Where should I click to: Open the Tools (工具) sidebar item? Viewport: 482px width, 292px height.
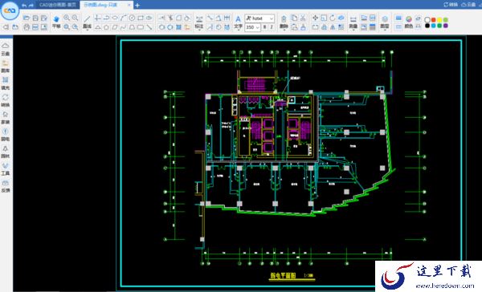[6, 169]
